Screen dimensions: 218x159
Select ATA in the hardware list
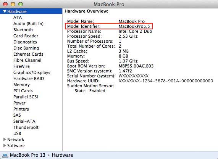point(18,18)
